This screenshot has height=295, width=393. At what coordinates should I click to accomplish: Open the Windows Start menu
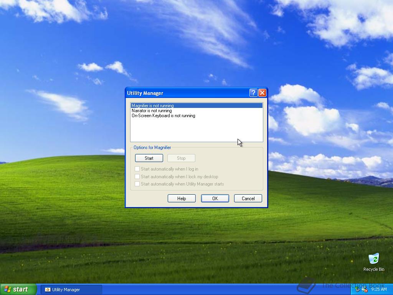point(18,289)
